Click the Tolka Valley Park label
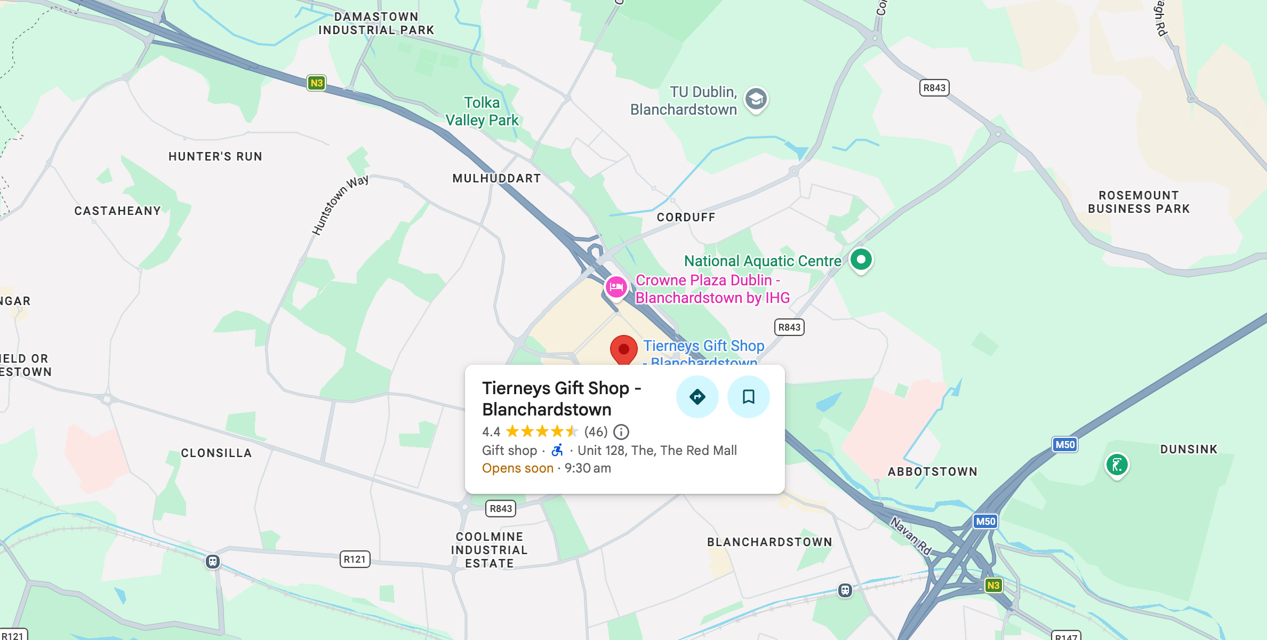Image resolution: width=1267 pixels, height=640 pixels. (482, 111)
